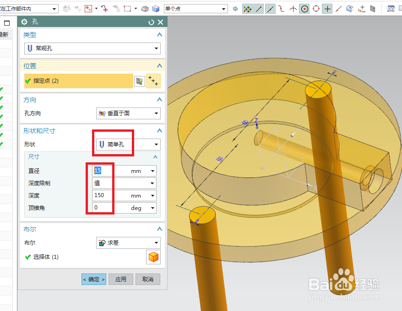
Task: Open arrow next to selection filter icon
Action: (x=97, y=8)
